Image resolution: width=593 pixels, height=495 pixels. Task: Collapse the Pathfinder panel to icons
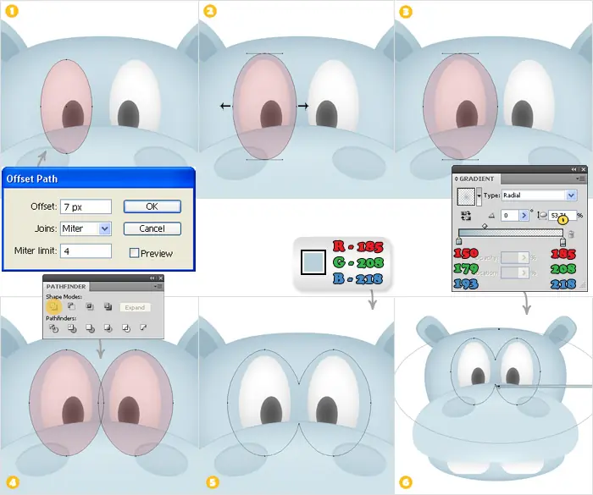click(152, 278)
